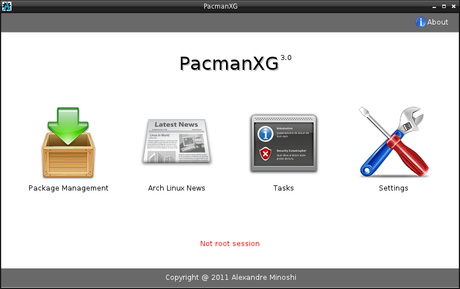Click the blue info icon beside About

coord(421,22)
